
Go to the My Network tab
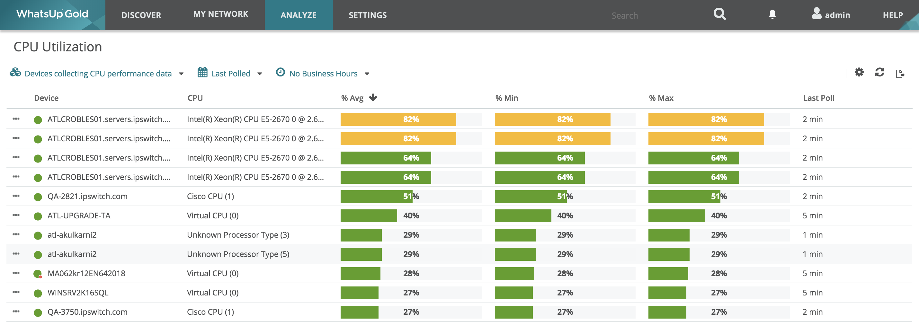220,14
